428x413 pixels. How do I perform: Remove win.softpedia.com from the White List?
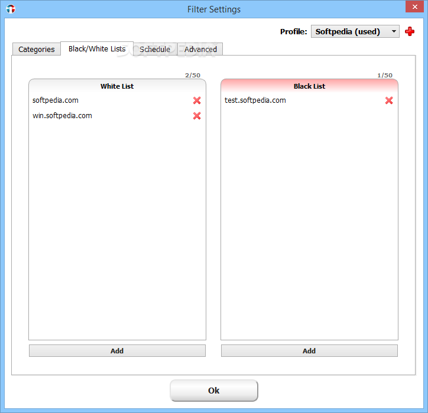tap(197, 116)
